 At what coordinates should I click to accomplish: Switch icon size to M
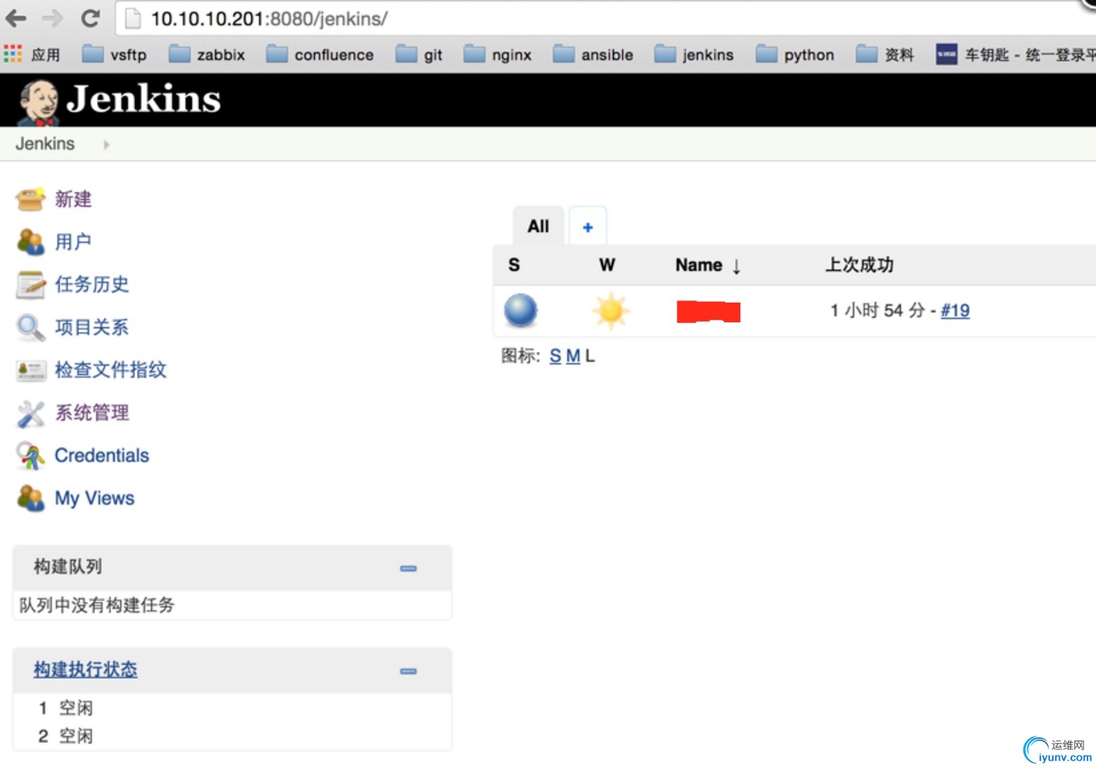pyautogui.click(x=573, y=356)
